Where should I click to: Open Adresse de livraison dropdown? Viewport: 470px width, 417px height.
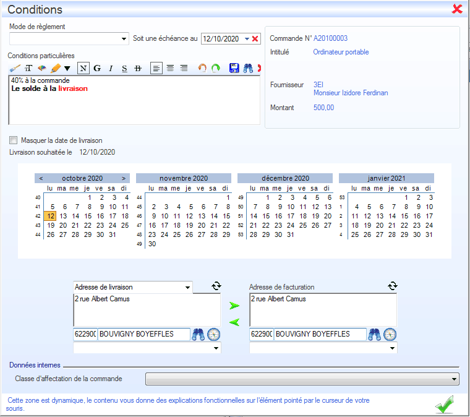point(187,287)
